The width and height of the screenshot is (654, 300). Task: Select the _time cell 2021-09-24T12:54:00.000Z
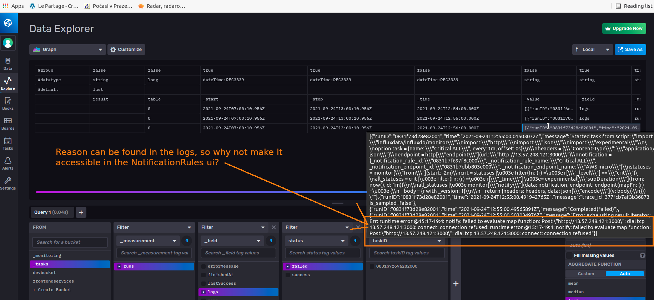tap(468, 109)
